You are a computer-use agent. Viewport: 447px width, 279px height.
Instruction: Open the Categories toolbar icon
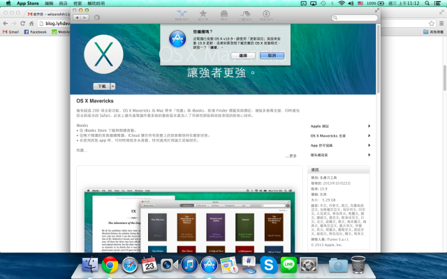pos(224,15)
